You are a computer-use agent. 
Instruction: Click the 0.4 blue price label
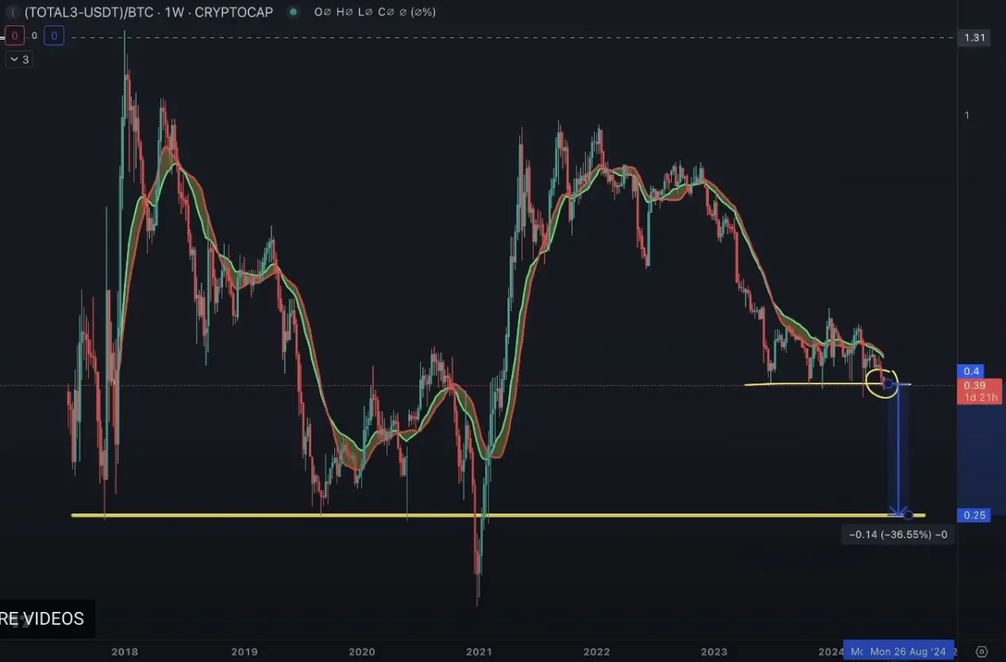[x=972, y=371]
